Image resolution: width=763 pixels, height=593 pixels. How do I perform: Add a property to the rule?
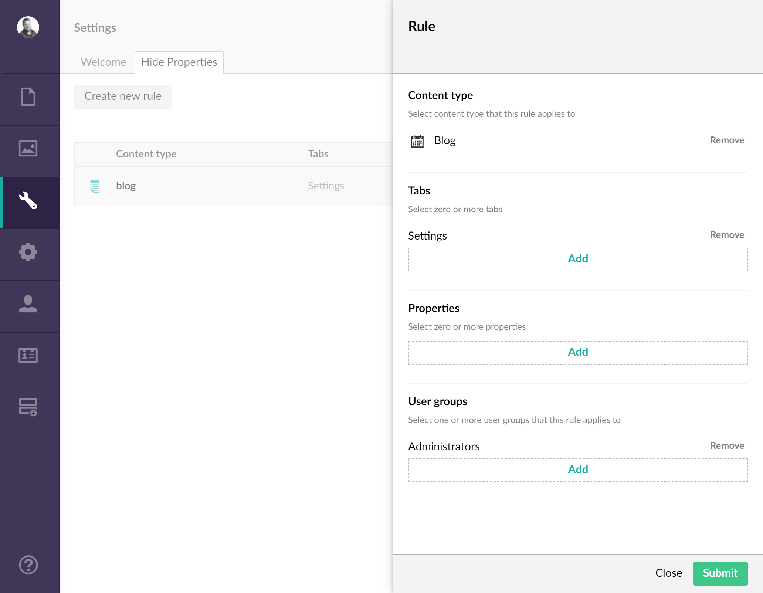[577, 352]
